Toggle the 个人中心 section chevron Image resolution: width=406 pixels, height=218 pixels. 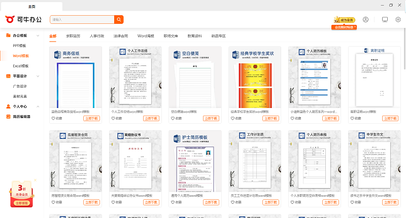coord(39,106)
